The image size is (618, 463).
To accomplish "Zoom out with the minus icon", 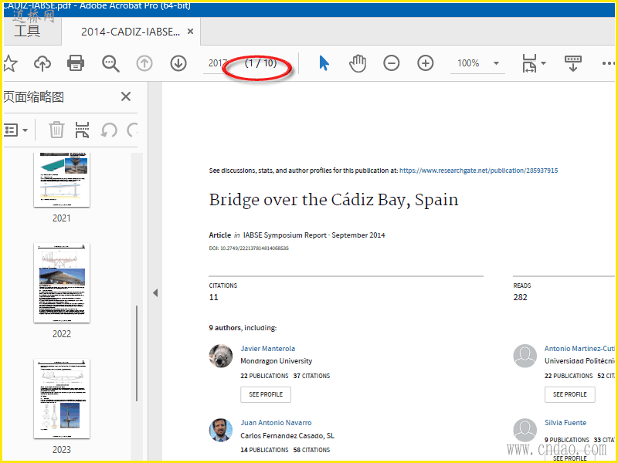I will click(392, 63).
